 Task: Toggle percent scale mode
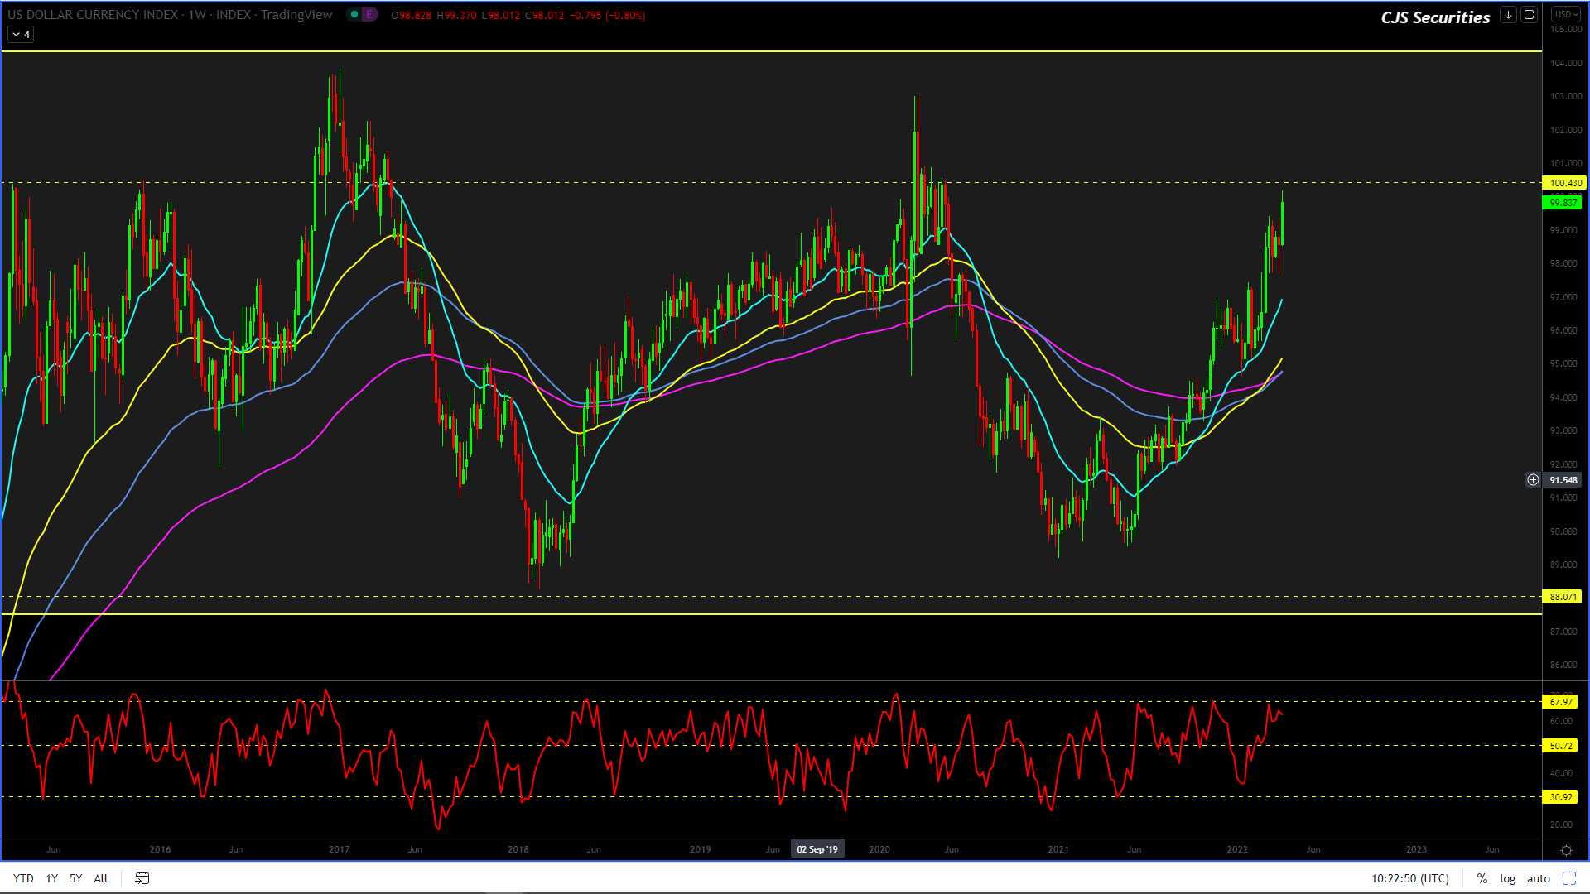1482,878
